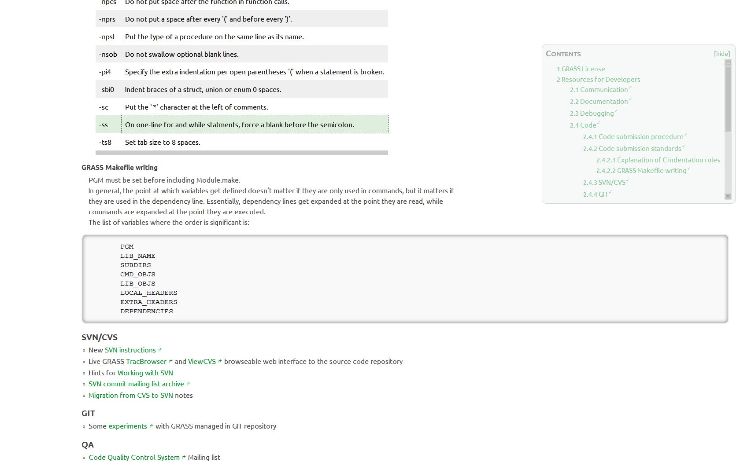Image resolution: width=740 pixels, height=462 pixels.
Task: Go to '2.1 Communication' in contents
Action: click(599, 90)
